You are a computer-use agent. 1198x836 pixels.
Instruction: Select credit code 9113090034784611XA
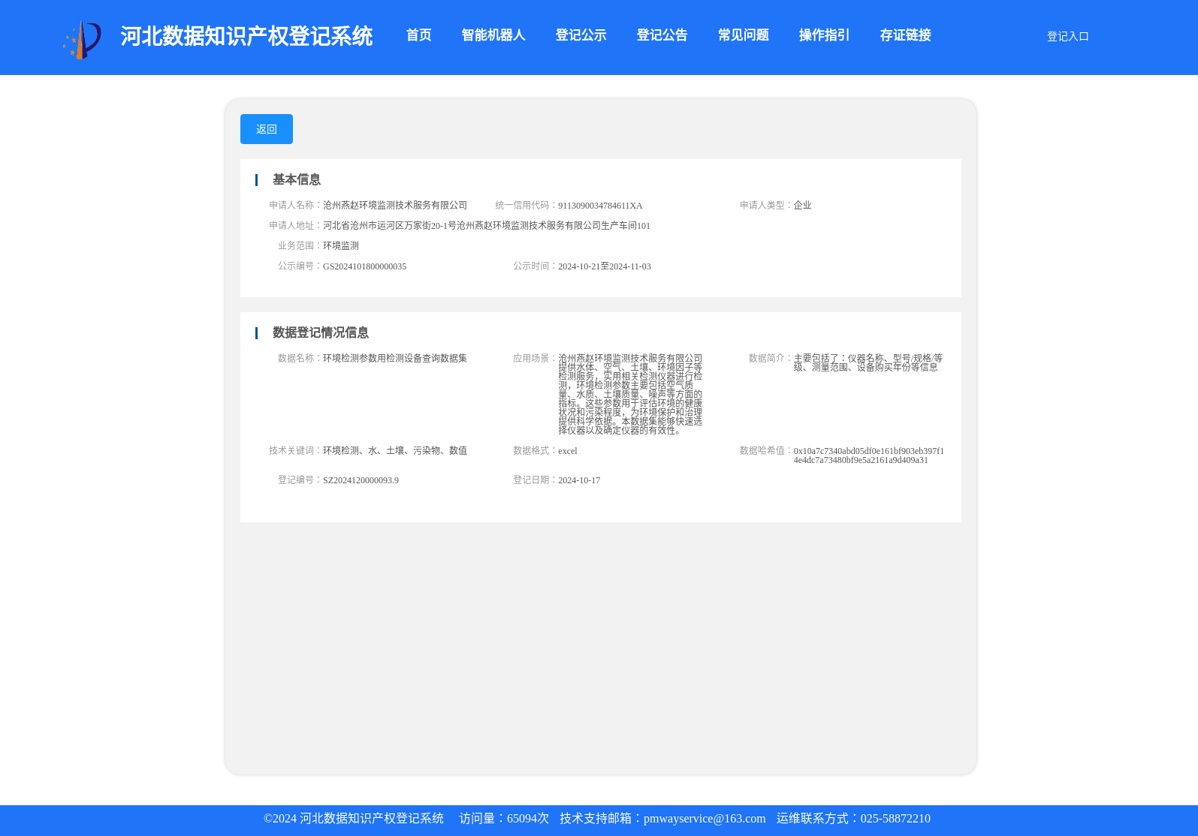[600, 206]
